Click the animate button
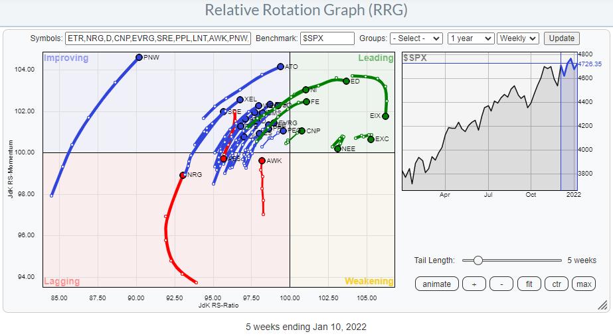Image resolution: width=613 pixels, height=336 pixels. pos(436,284)
